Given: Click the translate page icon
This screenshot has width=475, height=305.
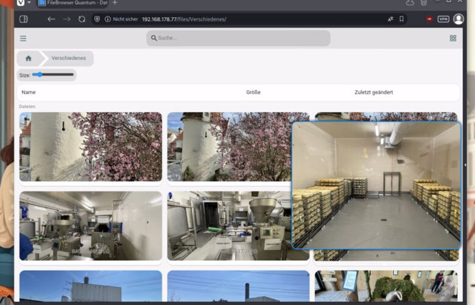Looking at the screenshot, I should tap(390, 19).
